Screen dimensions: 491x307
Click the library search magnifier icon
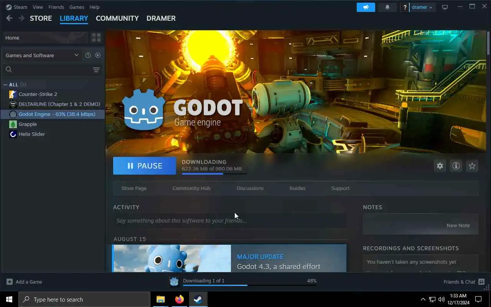(9, 69)
